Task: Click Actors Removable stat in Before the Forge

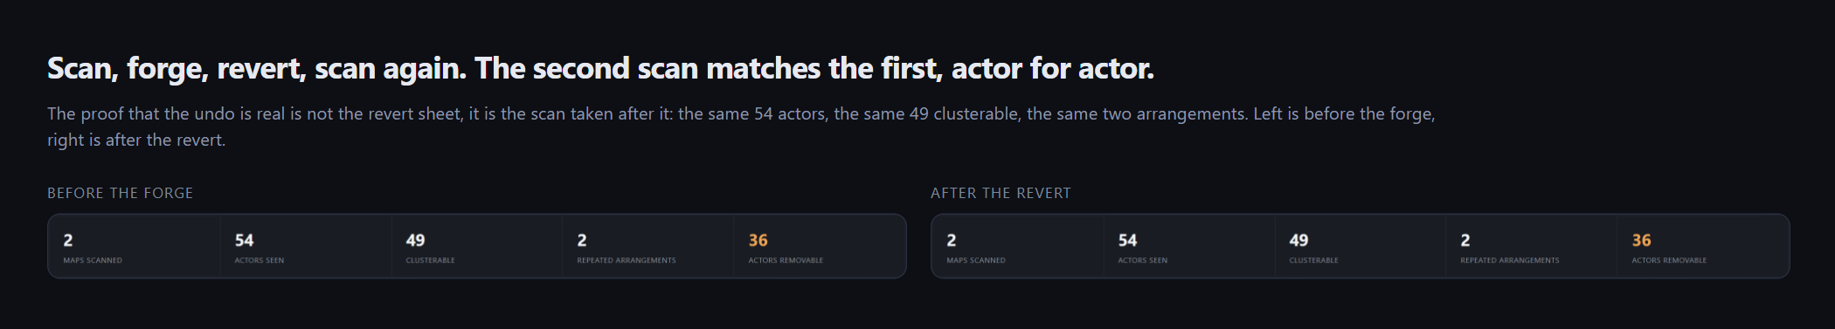Action: 820,246
